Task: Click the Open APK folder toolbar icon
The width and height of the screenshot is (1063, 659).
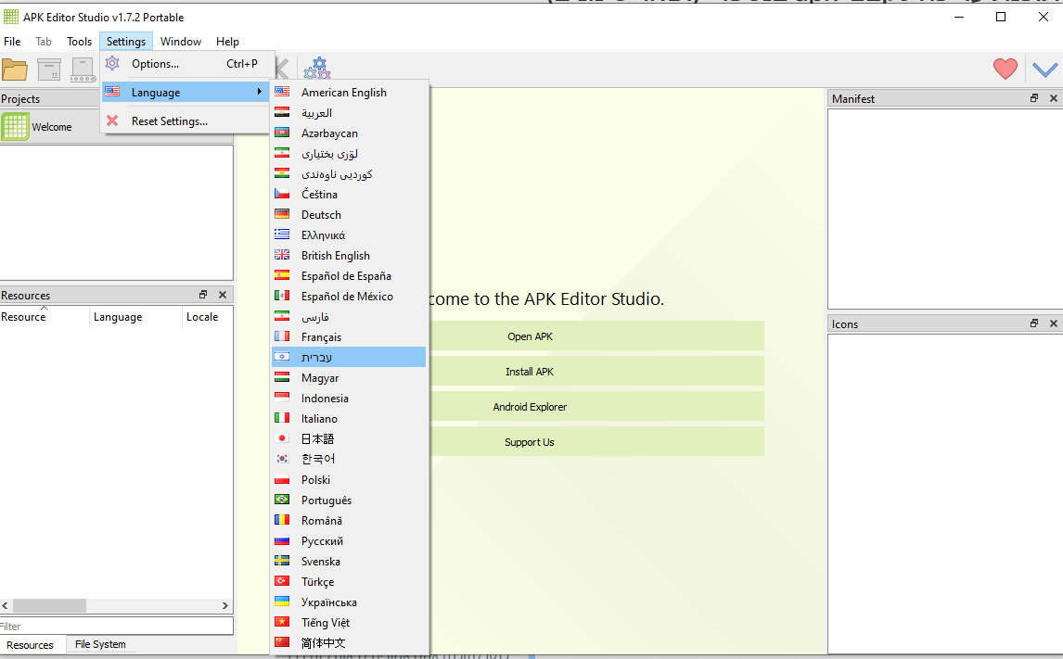Action: 14,70
